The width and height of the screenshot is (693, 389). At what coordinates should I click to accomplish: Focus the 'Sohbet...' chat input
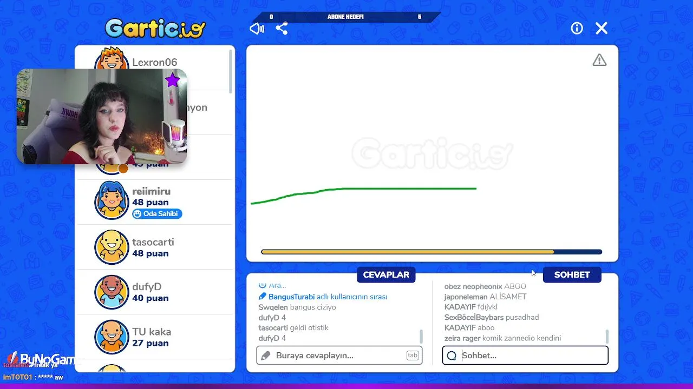point(525,356)
